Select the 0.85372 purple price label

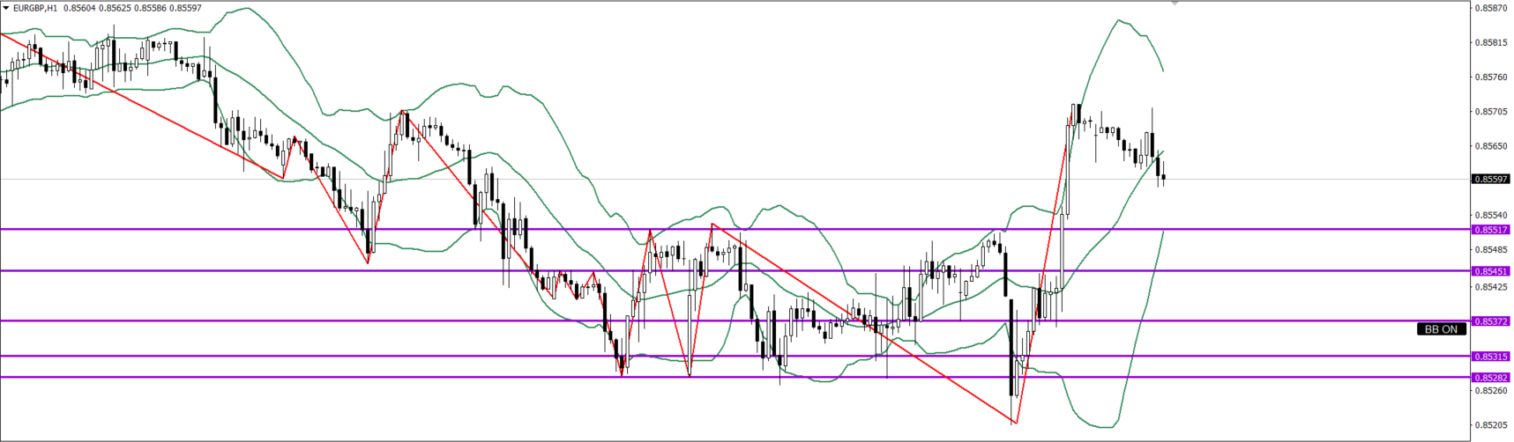(1490, 321)
